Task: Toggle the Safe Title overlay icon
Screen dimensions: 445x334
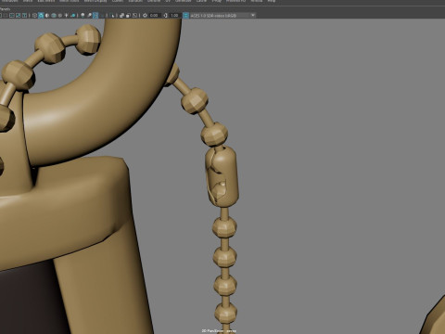Action: (x=24, y=16)
